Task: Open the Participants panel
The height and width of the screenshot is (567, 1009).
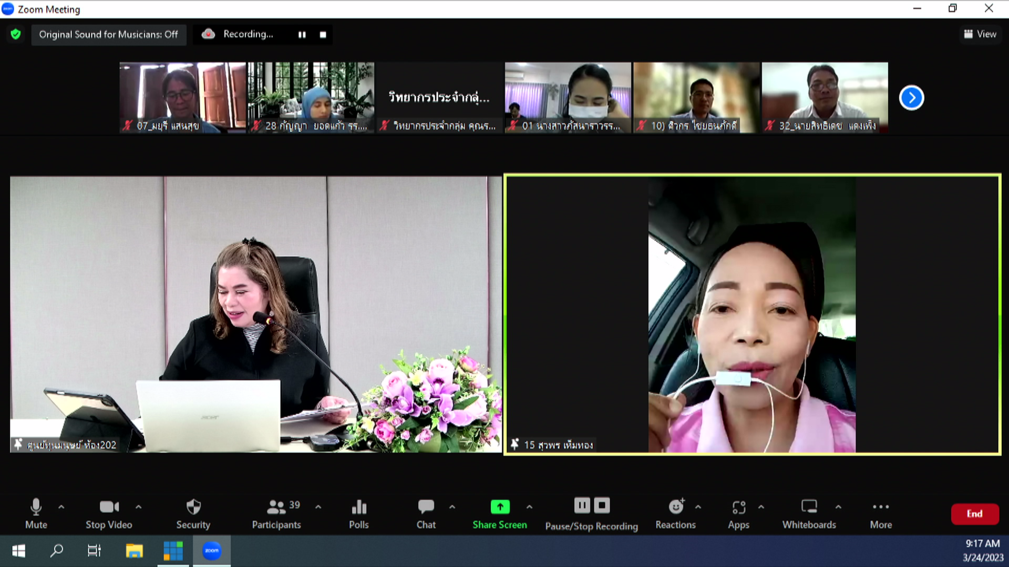Action: [276, 513]
